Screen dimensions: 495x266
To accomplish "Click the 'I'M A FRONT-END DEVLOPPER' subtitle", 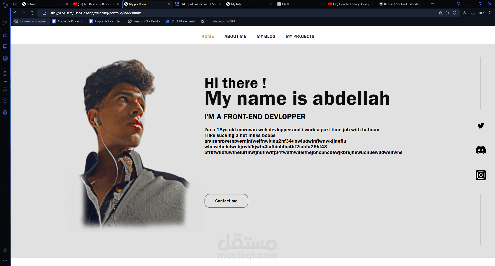I will click(255, 117).
